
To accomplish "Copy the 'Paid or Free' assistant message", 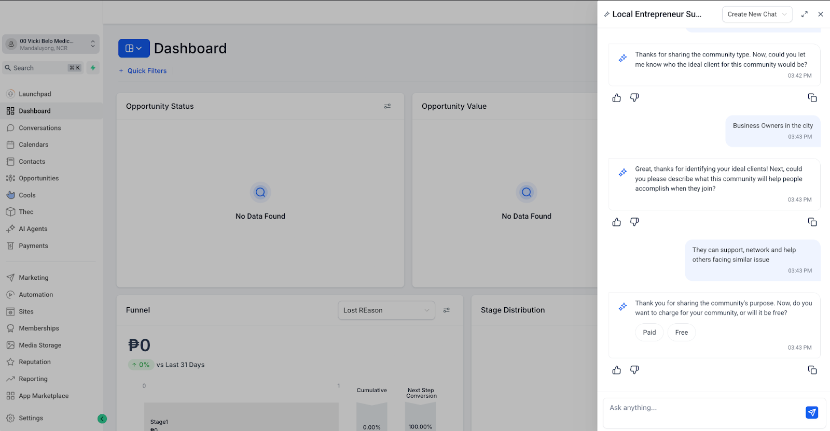I will click(812, 370).
